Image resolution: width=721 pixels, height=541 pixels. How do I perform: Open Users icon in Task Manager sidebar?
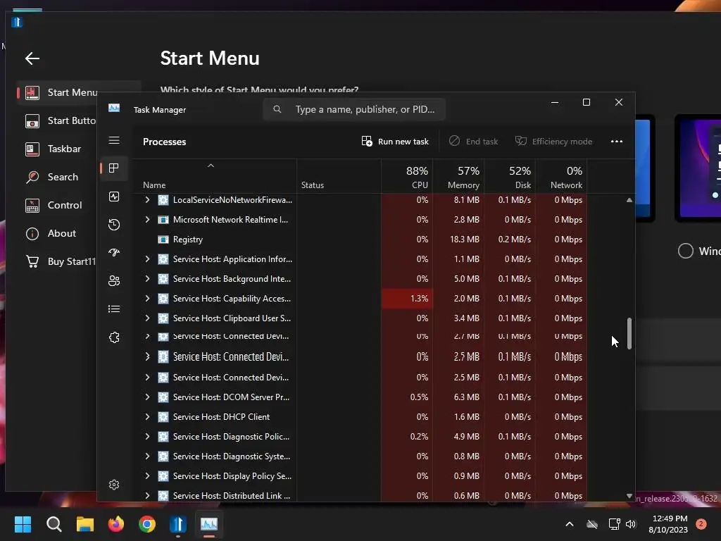click(114, 280)
